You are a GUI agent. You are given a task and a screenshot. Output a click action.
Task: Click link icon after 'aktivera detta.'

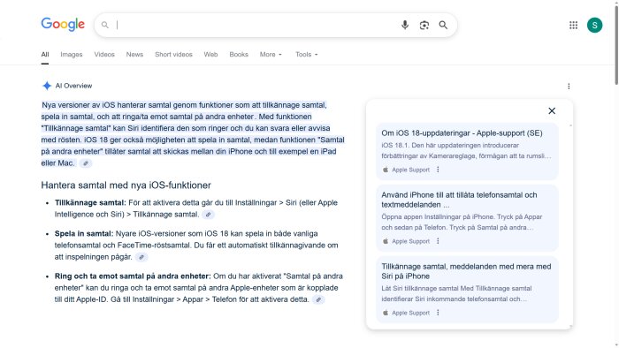(x=318, y=299)
